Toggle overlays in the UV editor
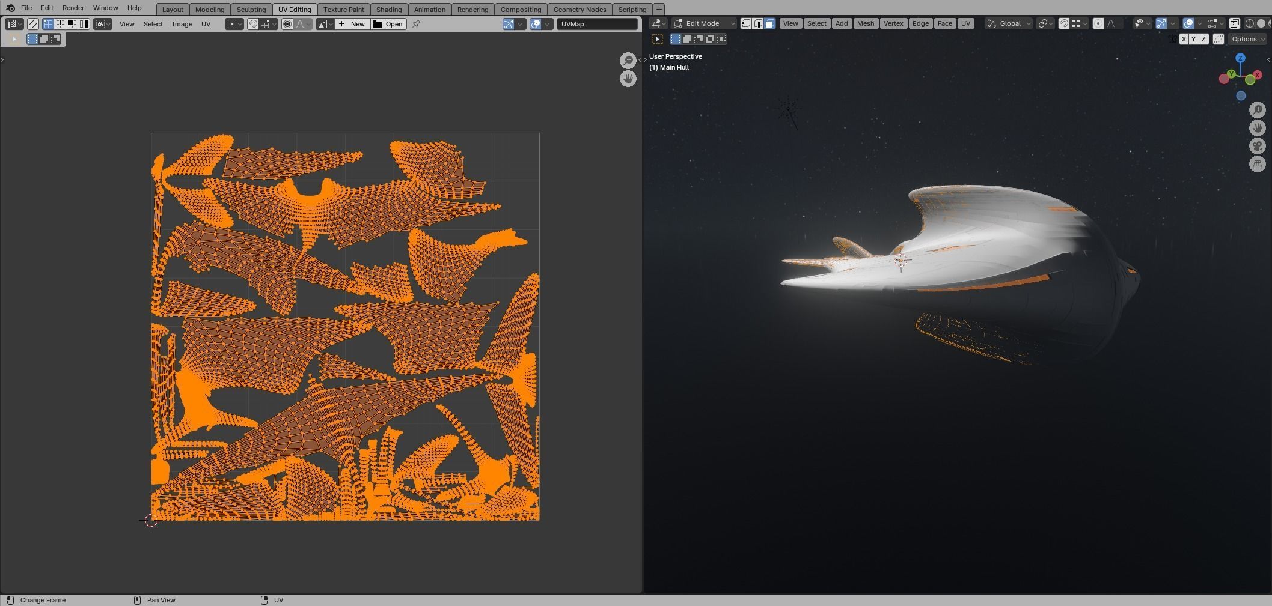 click(x=536, y=24)
